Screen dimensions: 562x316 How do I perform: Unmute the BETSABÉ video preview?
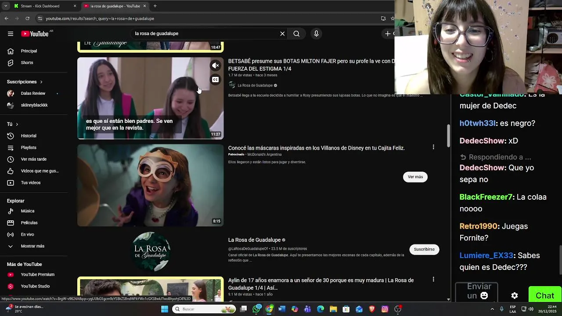tap(215, 65)
